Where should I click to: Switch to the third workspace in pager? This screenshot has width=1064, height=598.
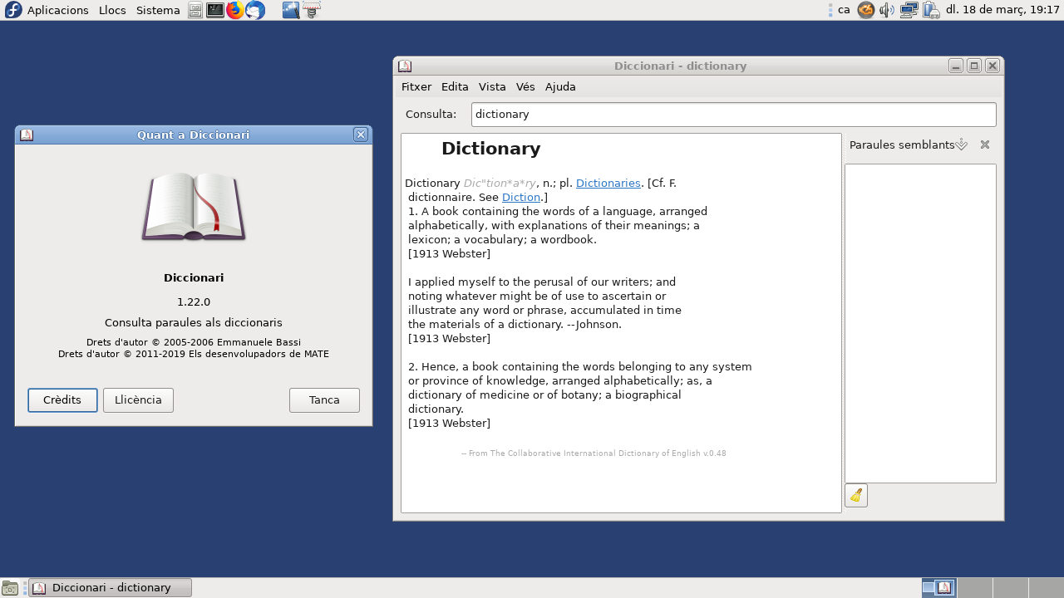click(x=1010, y=588)
